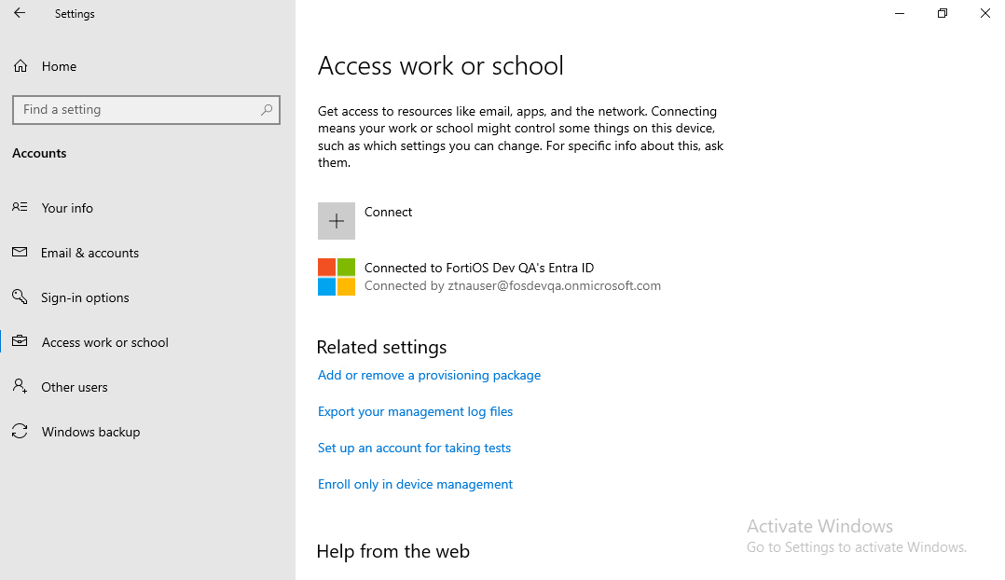Image resolution: width=1005 pixels, height=580 pixels.
Task: Click the Other users person icon
Action: (x=20, y=387)
